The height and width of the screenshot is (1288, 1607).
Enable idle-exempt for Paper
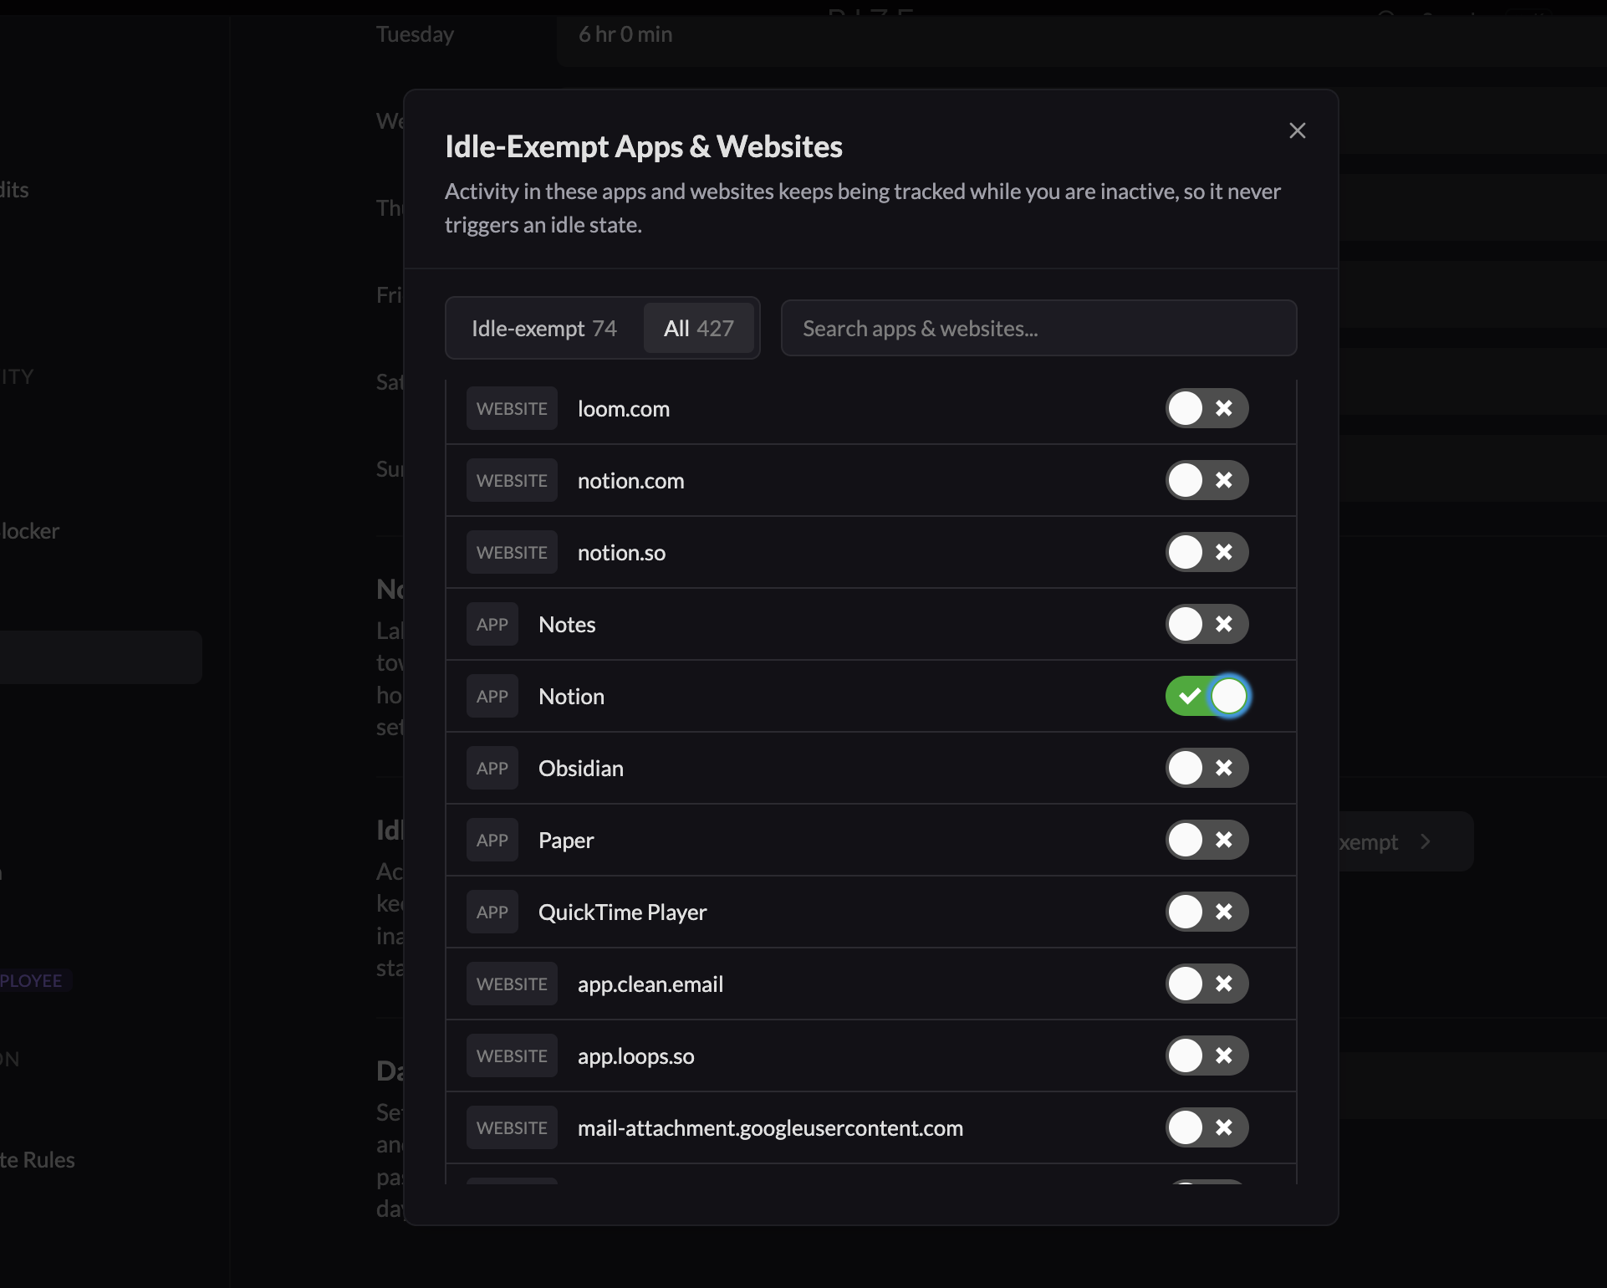coord(1207,840)
